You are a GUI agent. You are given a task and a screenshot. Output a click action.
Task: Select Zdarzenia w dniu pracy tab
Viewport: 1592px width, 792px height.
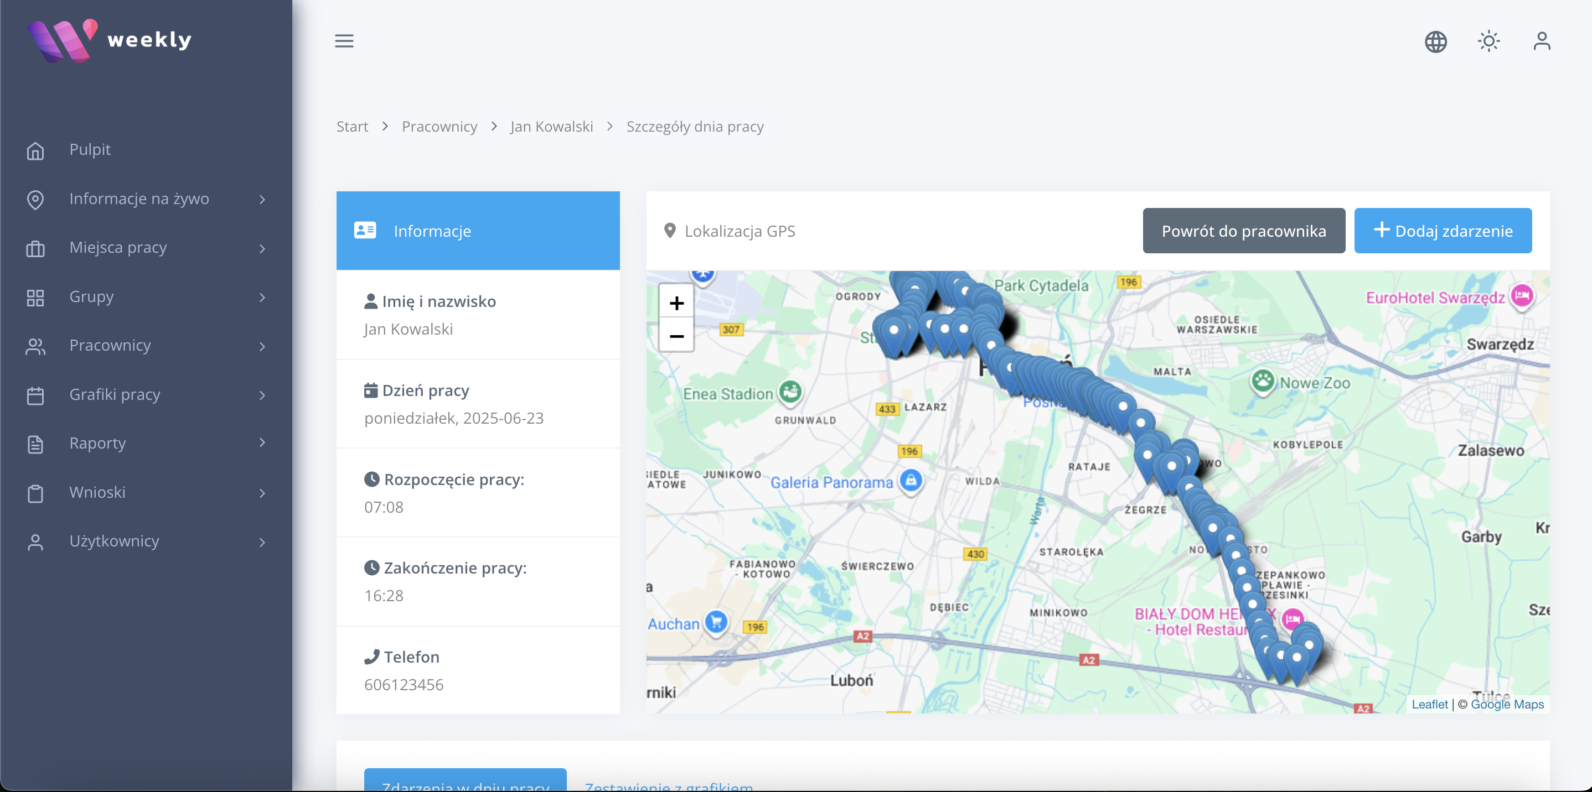click(x=465, y=782)
